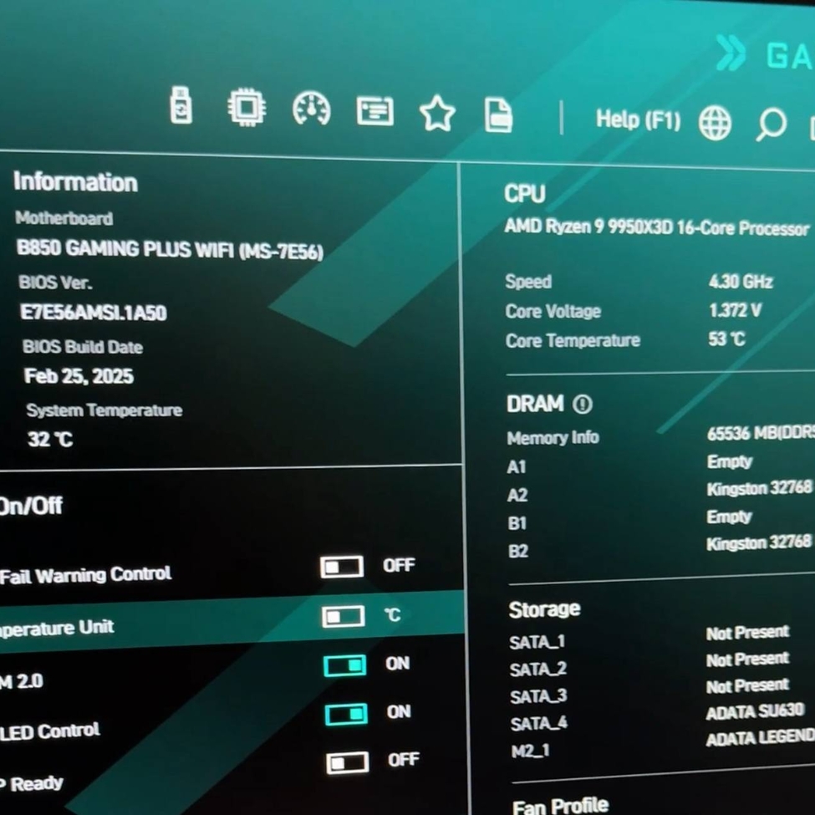Click the settings list panel icon
Image resolution: width=815 pixels, height=815 pixels.
374,110
